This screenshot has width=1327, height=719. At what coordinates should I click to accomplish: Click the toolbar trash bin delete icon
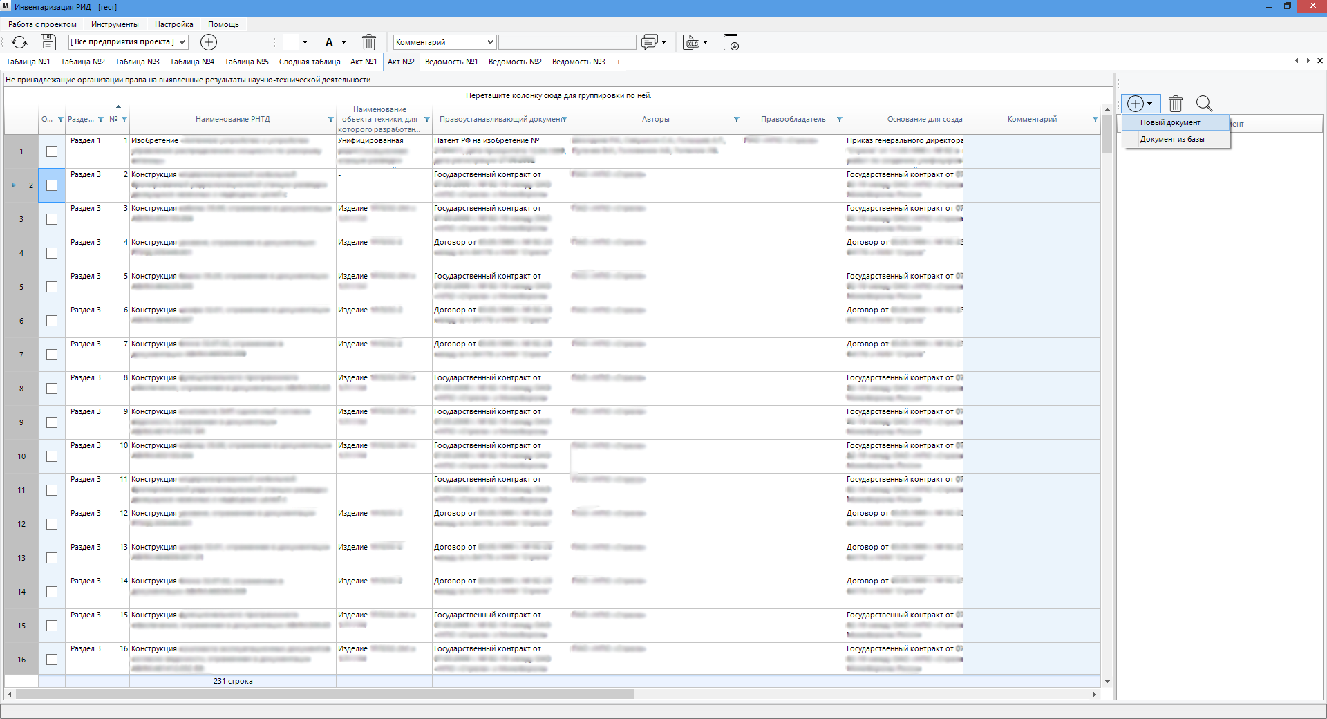369,42
